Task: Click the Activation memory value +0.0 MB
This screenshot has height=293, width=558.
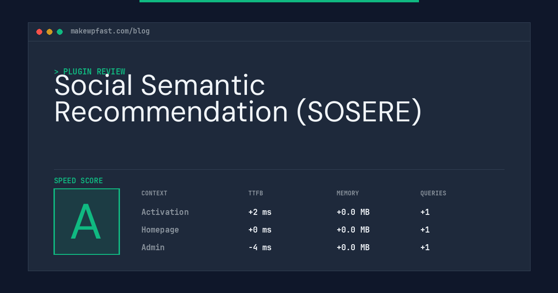Action: (x=353, y=212)
